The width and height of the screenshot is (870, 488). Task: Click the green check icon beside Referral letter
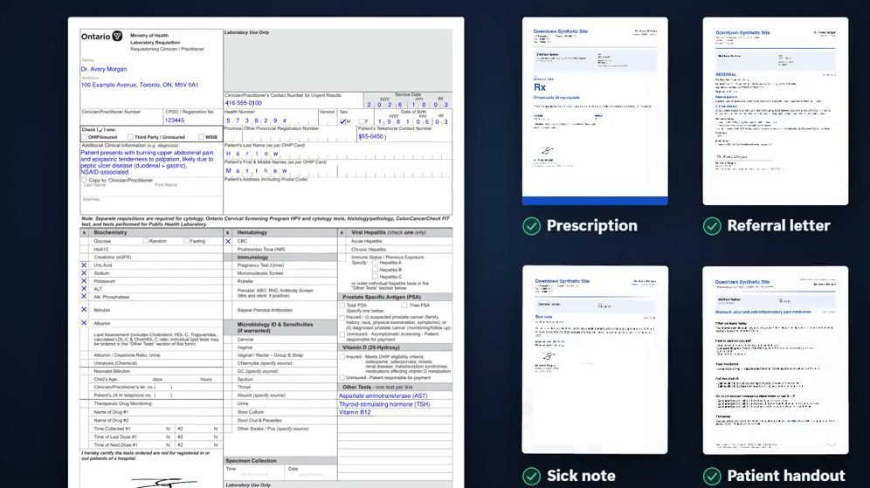(713, 226)
